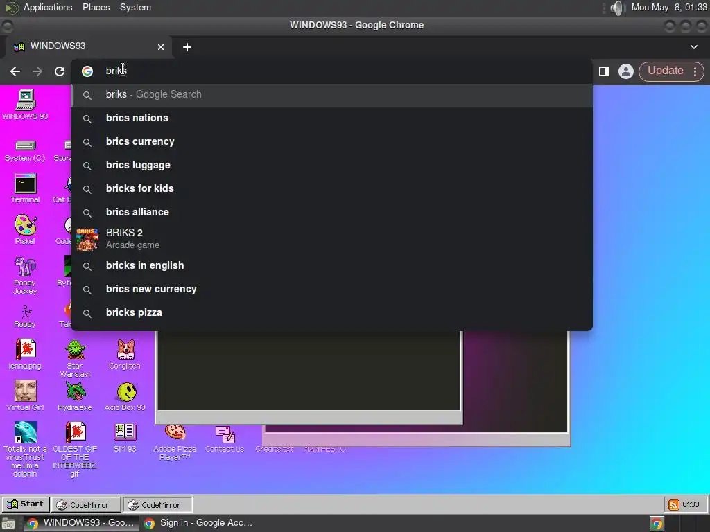Viewport: 710px width, 532px height.
Task: Click the 01:33 clock in Windows93 tray
Action: pos(691,504)
